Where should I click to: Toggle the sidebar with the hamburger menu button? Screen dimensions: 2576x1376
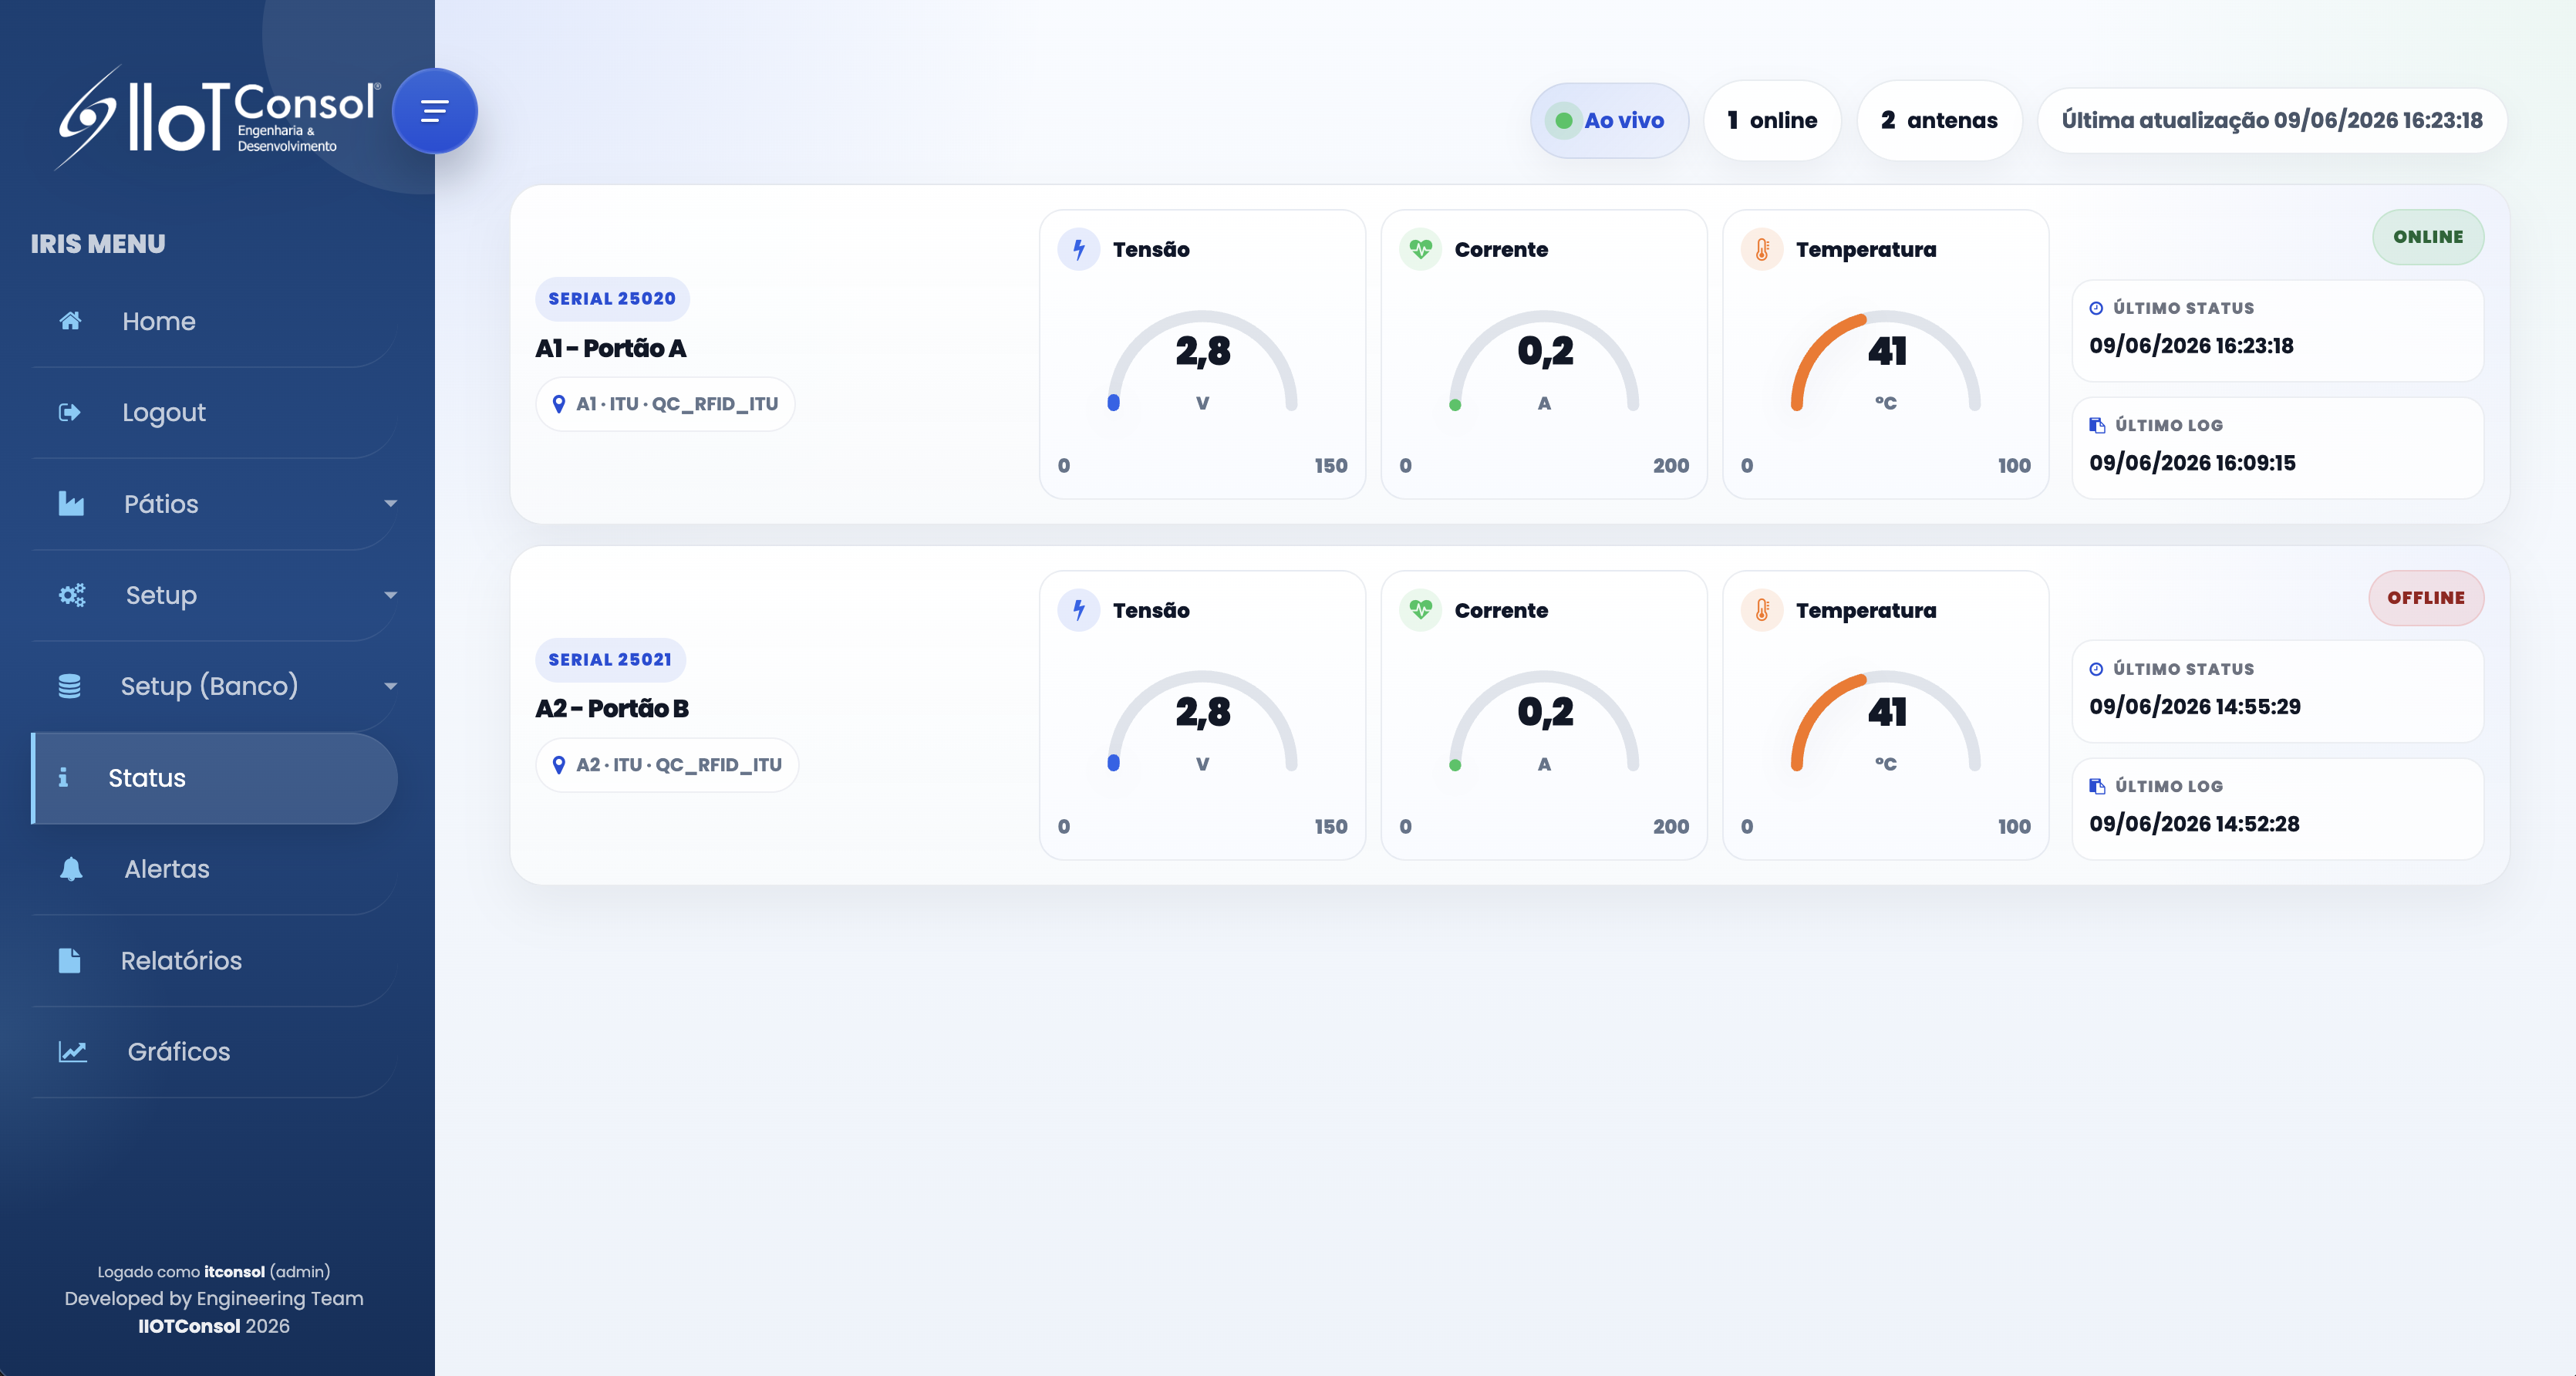pyautogui.click(x=434, y=111)
